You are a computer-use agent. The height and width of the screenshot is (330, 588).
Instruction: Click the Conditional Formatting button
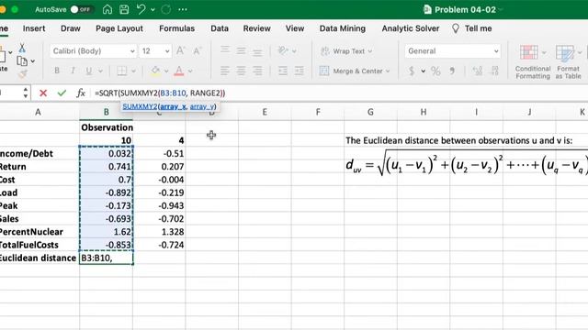click(x=533, y=61)
